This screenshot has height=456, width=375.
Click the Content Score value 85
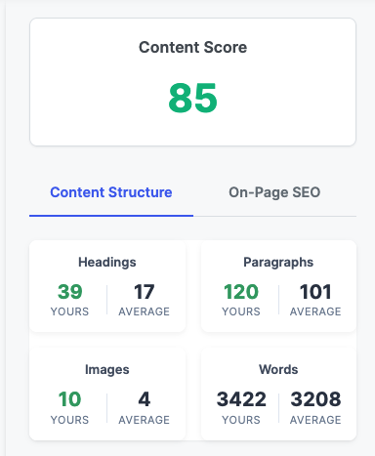(x=192, y=98)
